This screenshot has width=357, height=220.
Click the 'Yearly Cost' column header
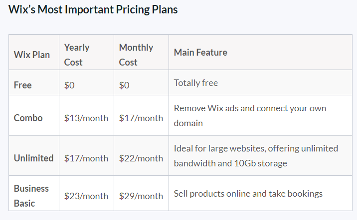(77, 55)
